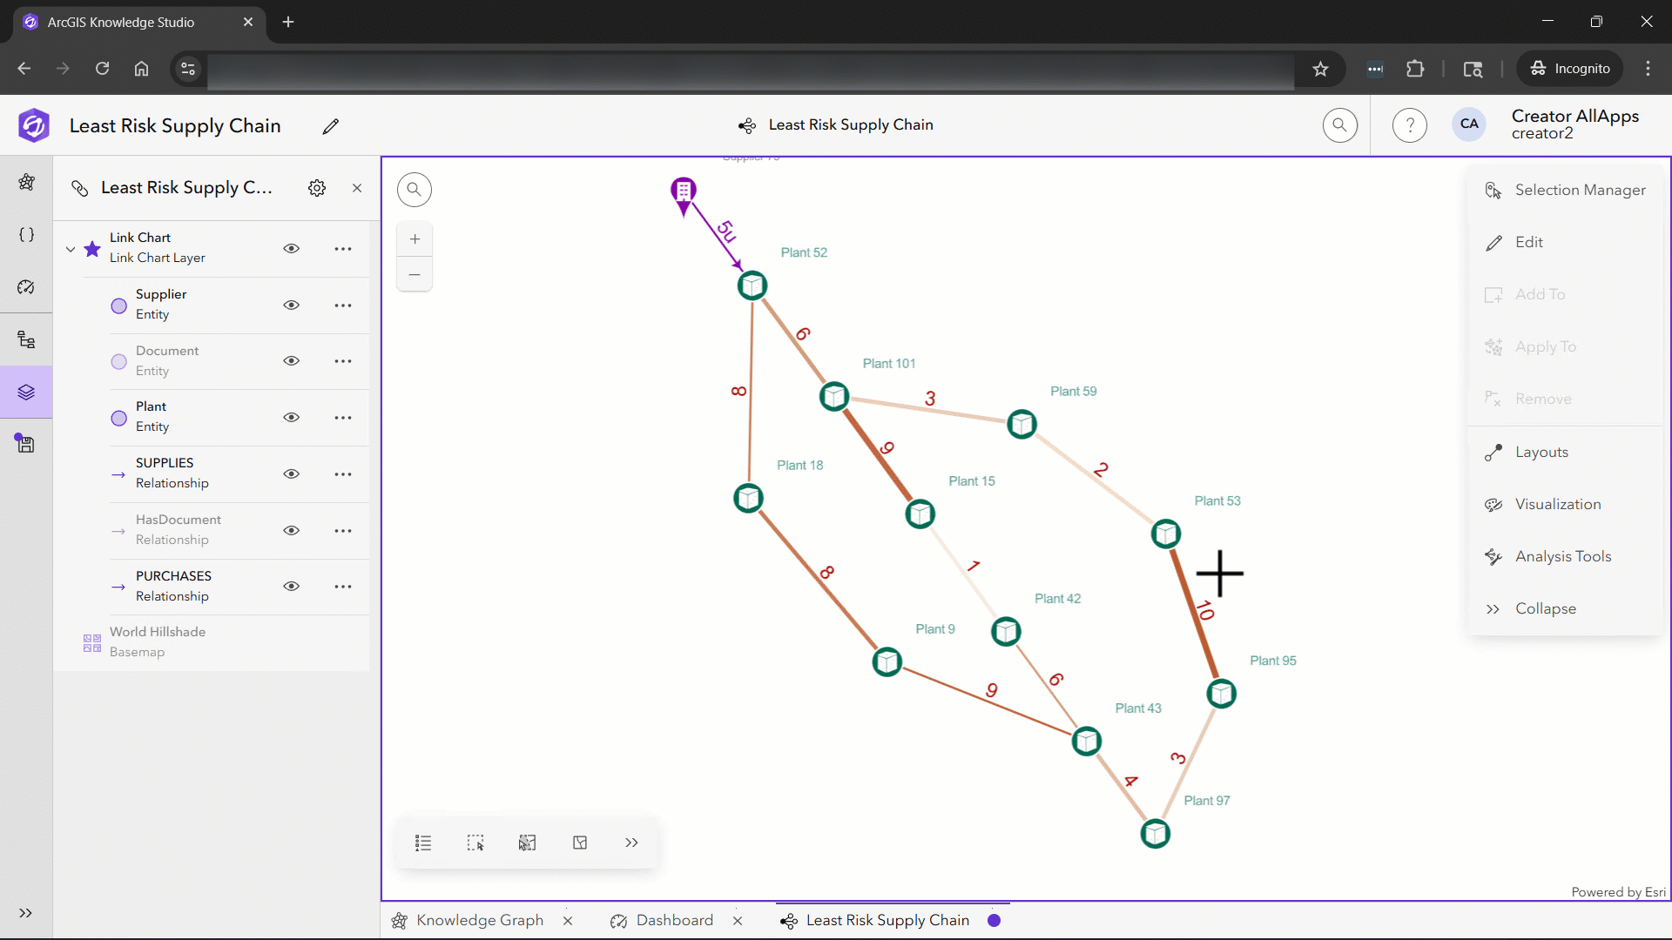
Task: Collapse the Link Chart layer group
Action: (70, 248)
